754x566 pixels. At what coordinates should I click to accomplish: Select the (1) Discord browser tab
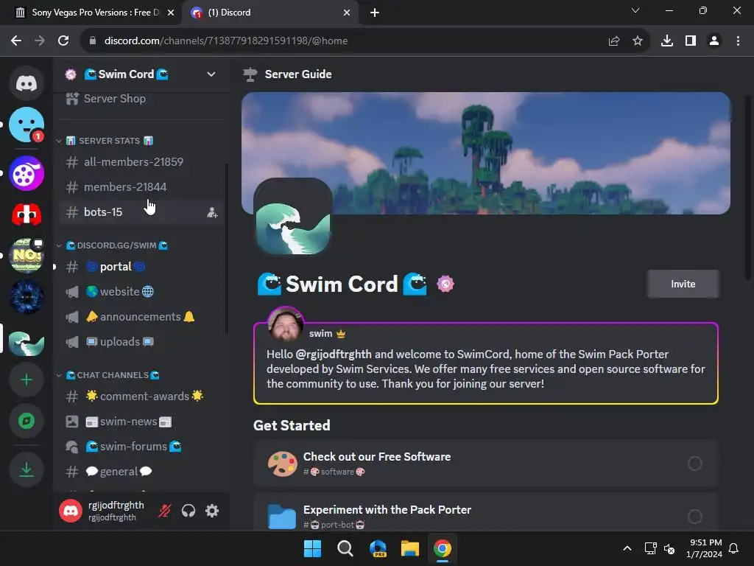[272, 13]
